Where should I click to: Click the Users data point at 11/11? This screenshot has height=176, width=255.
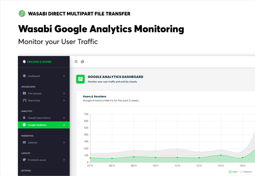[x=177, y=157]
